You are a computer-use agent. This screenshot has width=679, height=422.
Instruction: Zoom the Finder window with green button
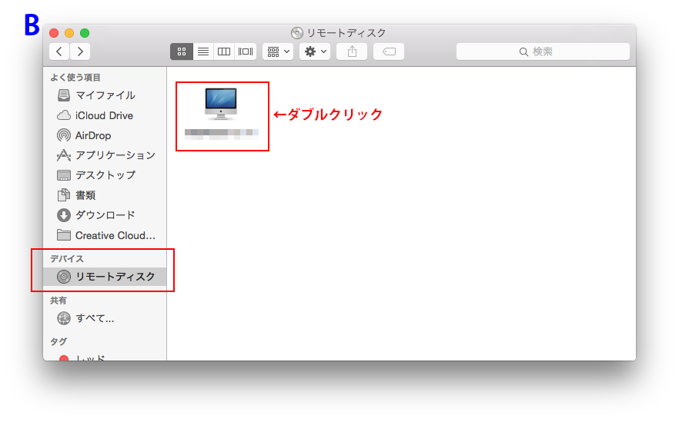(85, 33)
